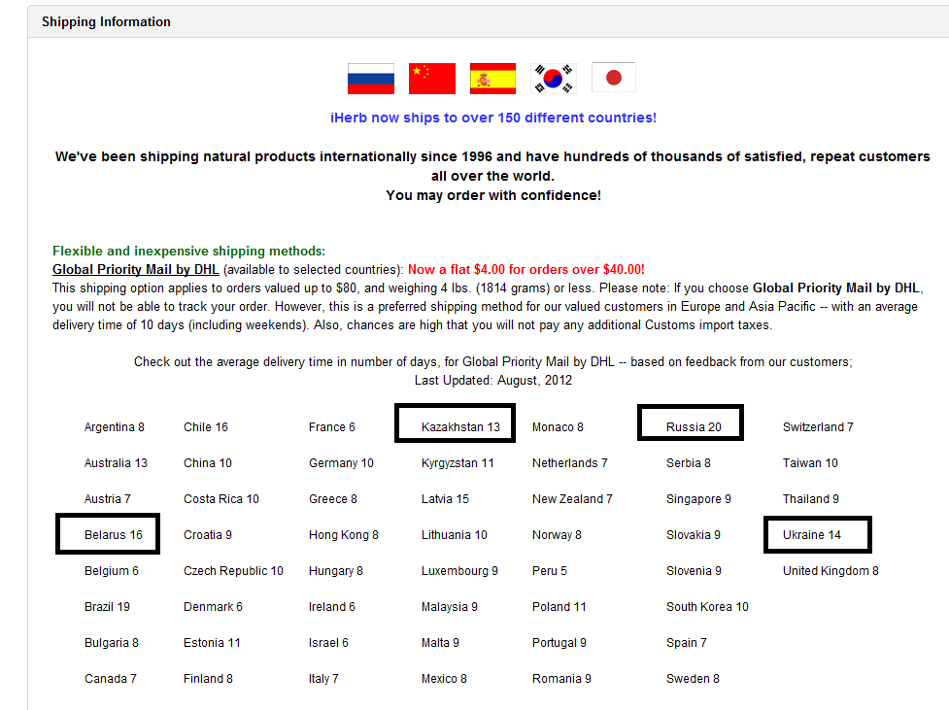Viewport: 949px width, 710px height.
Task: Click the Shipping Information header
Action: pos(106,21)
